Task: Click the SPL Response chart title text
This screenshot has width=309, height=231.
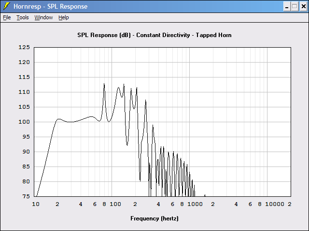Action: coord(154,35)
